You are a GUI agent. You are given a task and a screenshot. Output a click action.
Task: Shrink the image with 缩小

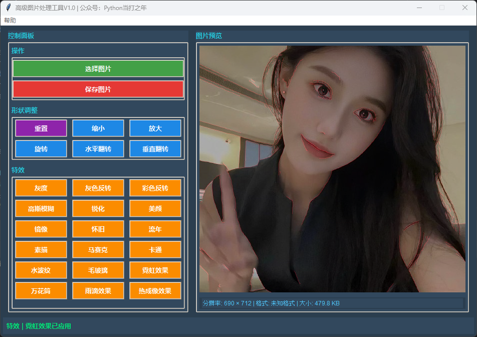tap(98, 128)
